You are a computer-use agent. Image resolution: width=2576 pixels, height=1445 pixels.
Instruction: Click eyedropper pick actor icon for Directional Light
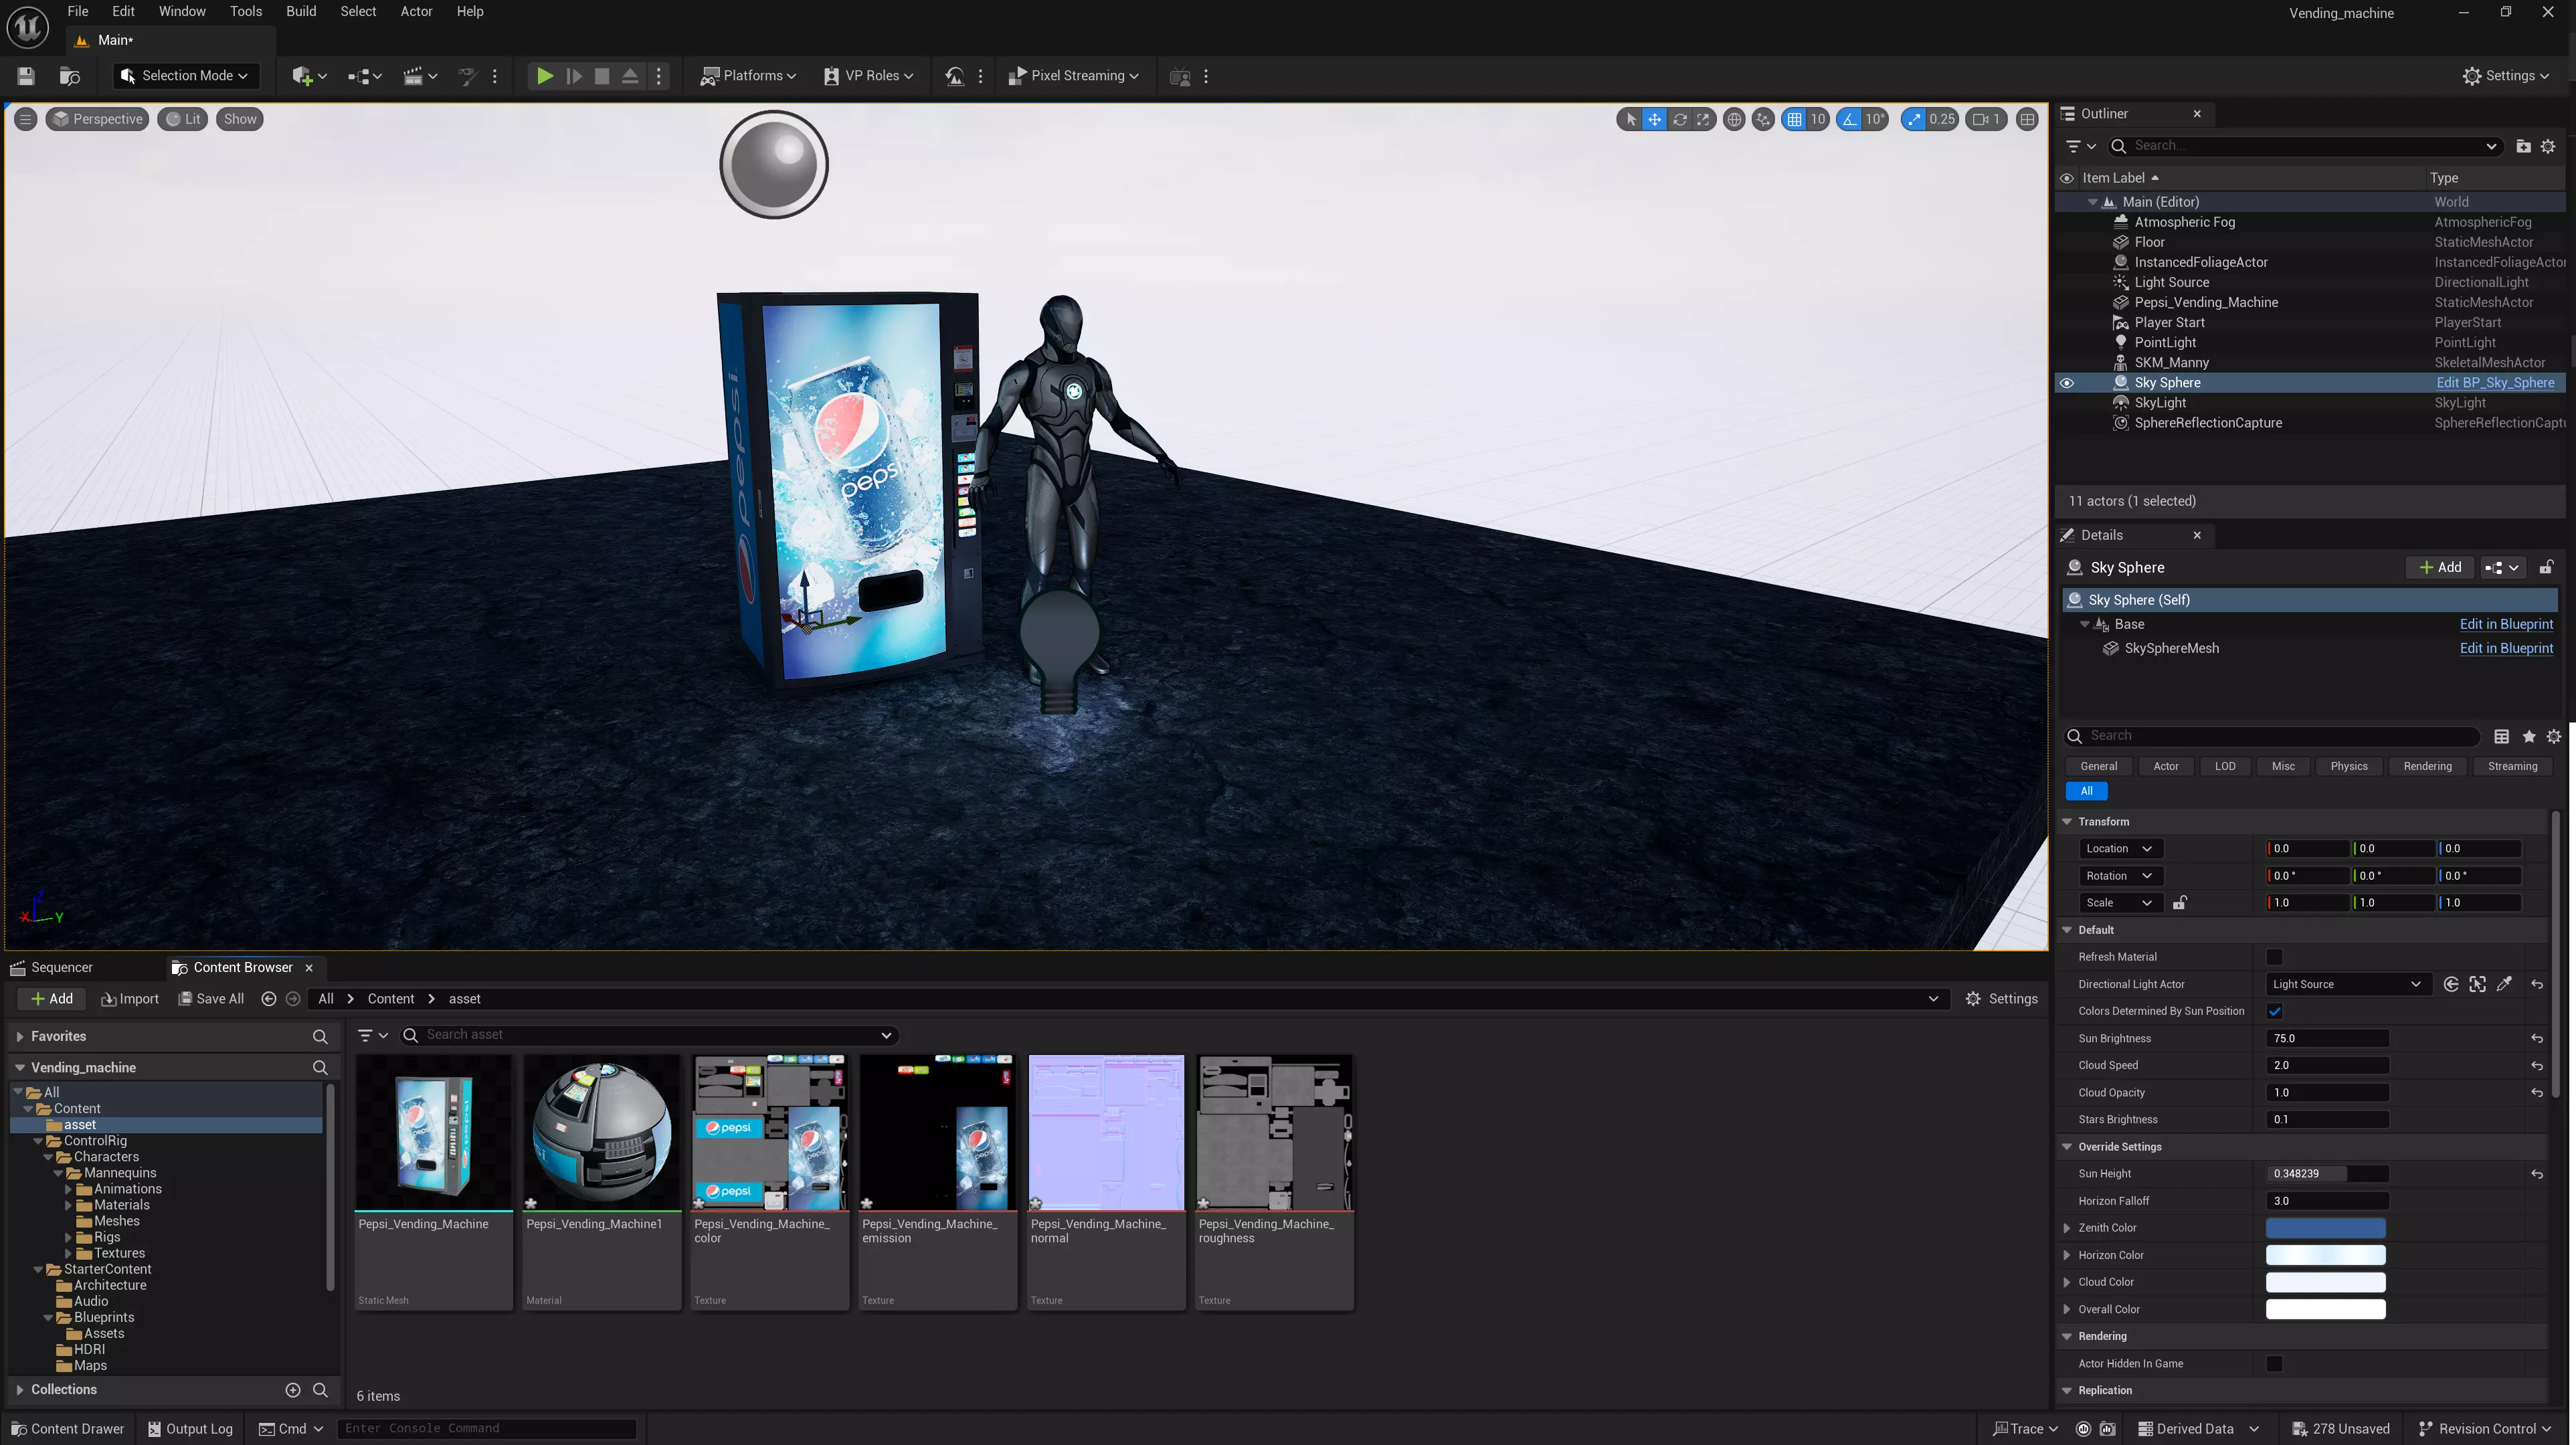pyautogui.click(x=2505, y=984)
